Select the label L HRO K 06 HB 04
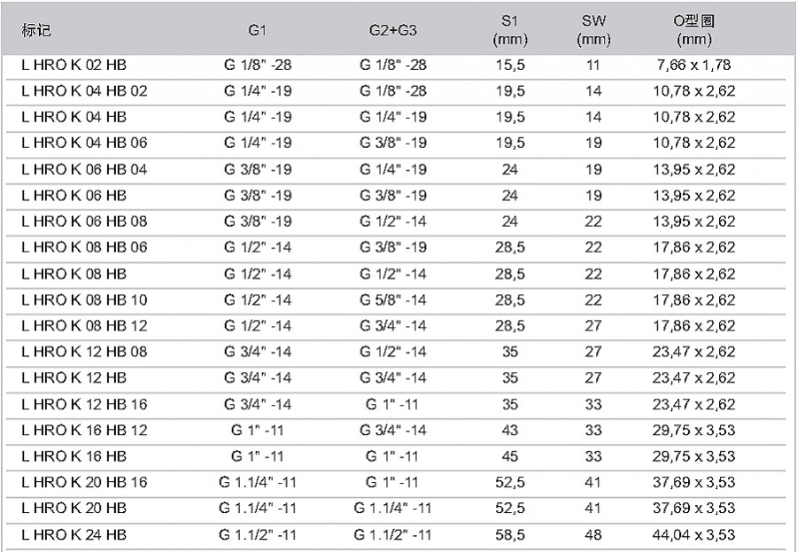Image resolution: width=797 pixels, height=552 pixels. pyautogui.click(x=84, y=170)
